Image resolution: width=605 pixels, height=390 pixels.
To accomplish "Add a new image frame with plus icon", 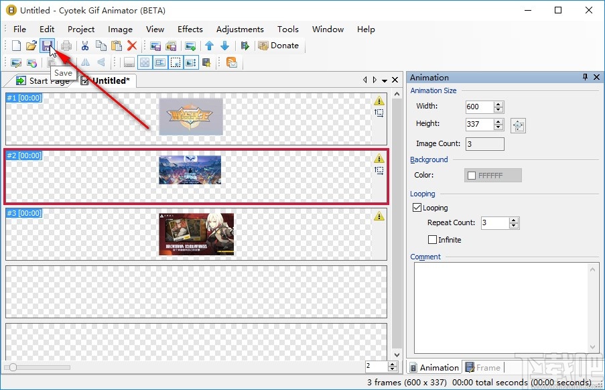I will (x=190, y=46).
